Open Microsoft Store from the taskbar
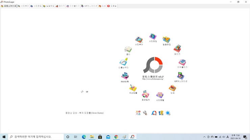This screenshot has width=250, height=140. (100, 137)
